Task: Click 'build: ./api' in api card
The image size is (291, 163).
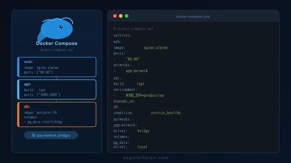Action: pyautogui.click(x=35, y=90)
